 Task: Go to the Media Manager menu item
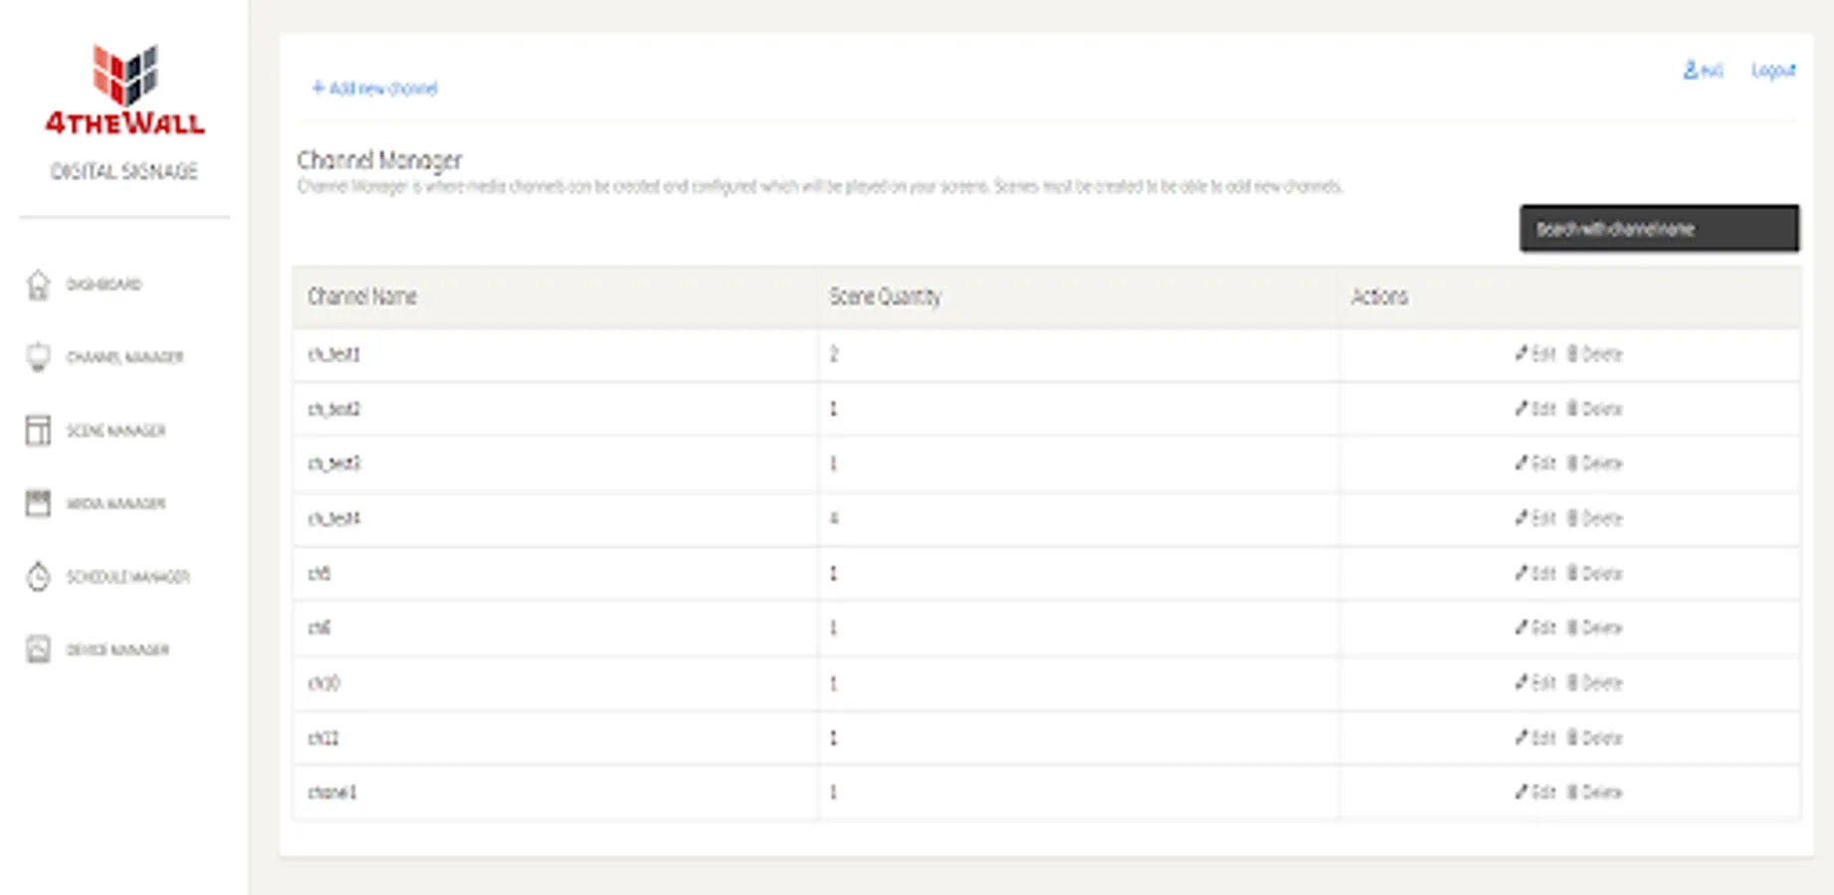click(x=115, y=503)
